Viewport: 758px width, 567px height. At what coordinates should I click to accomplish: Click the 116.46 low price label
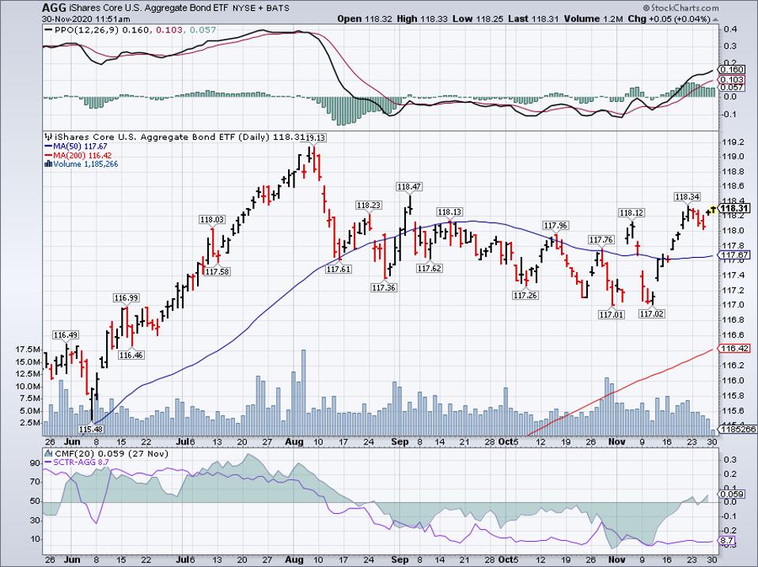coord(131,355)
